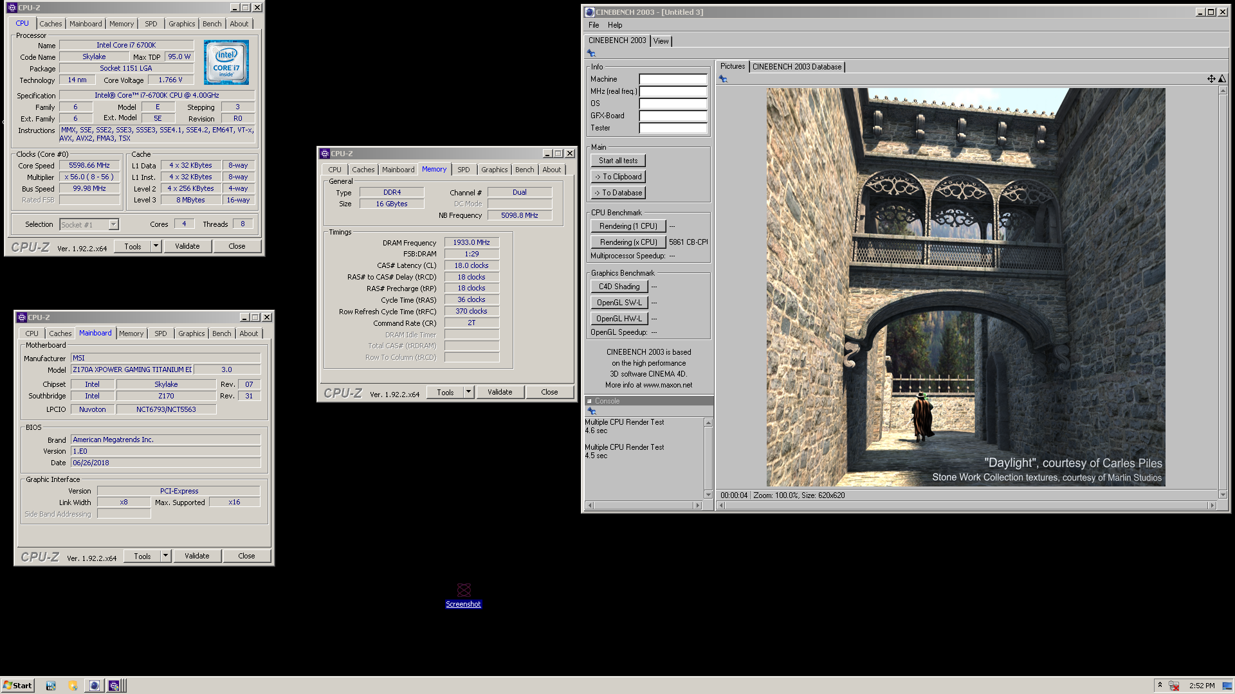The height and width of the screenshot is (694, 1235).
Task: Click the zoom triangle icon in the picture panel
Action: tap(1222, 79)
